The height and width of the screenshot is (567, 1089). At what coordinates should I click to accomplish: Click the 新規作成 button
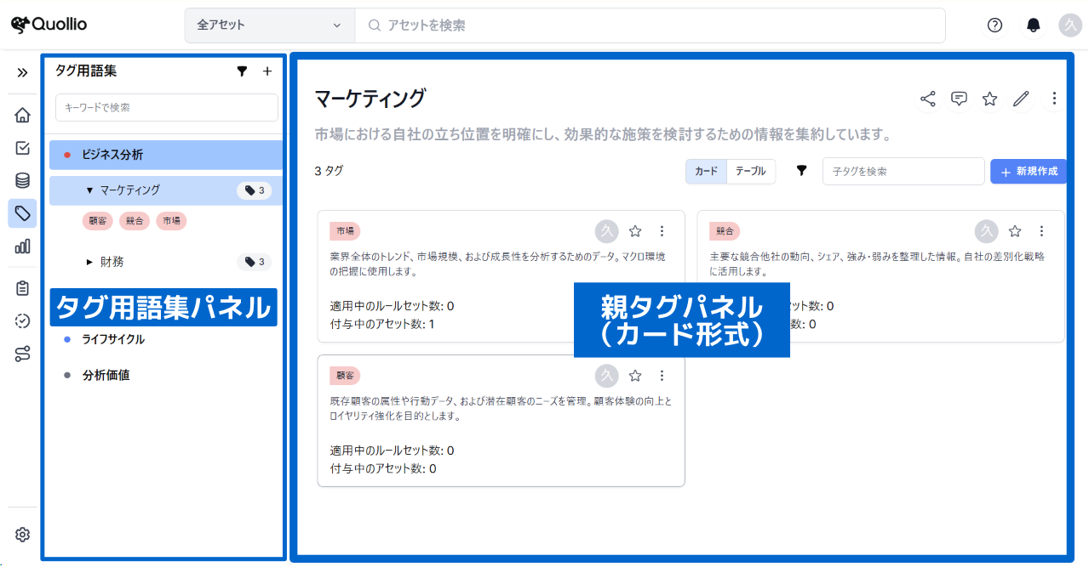(x=1028, y=171)
